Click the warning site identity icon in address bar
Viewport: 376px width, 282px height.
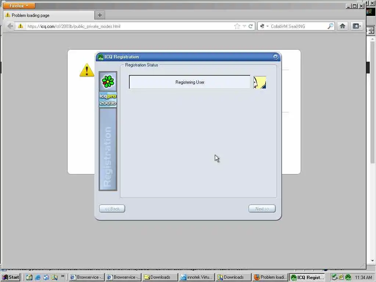tap(21, 26)
